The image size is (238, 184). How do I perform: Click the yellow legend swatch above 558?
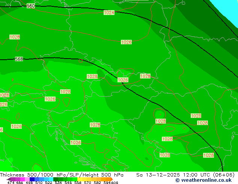pyautogui.click(x=80, y=179)
